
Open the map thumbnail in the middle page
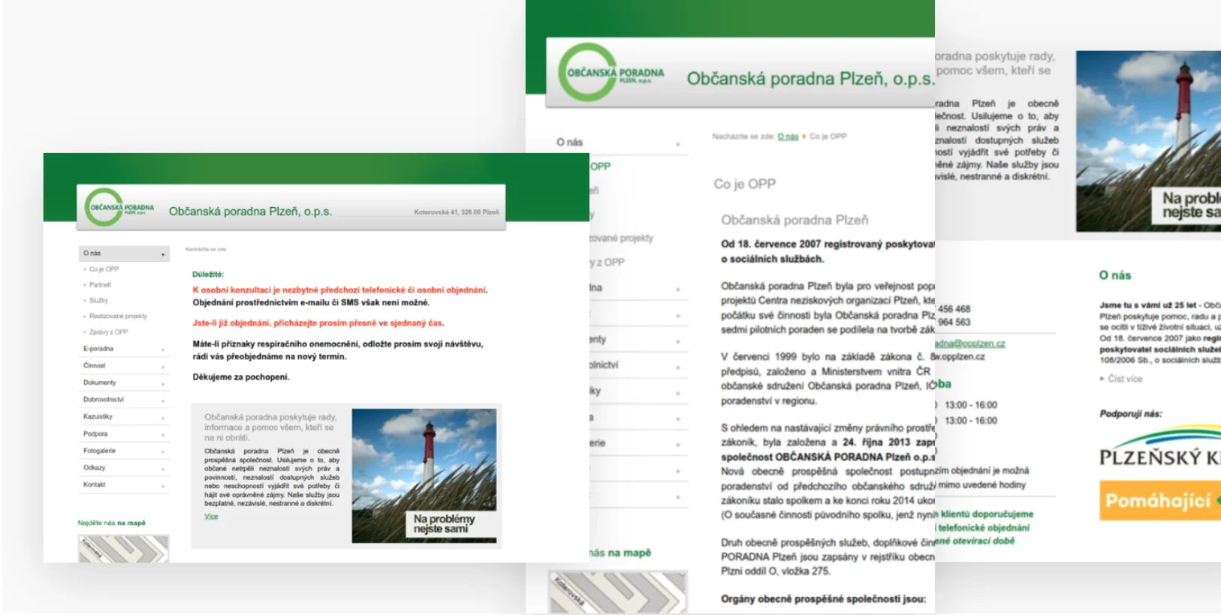coord(617,592)
